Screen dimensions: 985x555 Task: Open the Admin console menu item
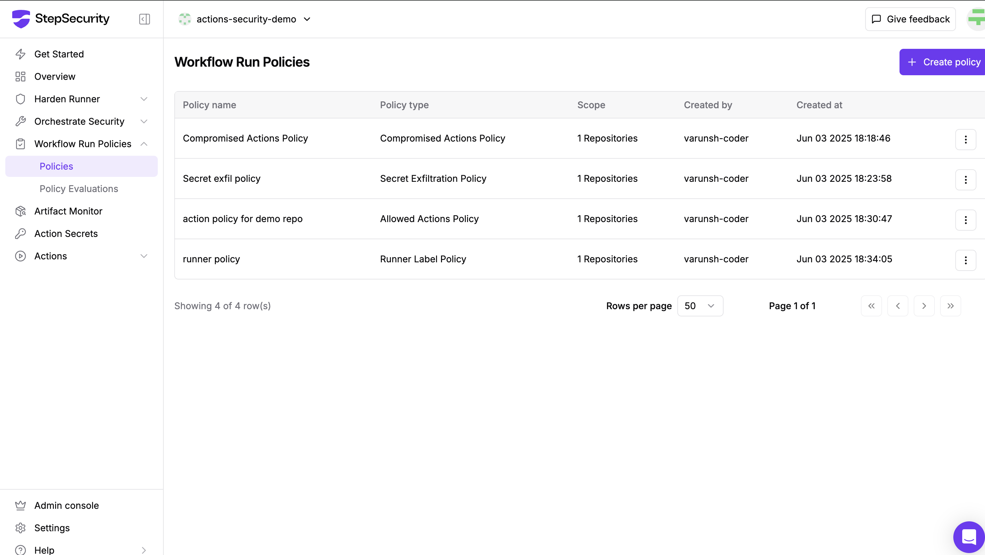[66, 505]
